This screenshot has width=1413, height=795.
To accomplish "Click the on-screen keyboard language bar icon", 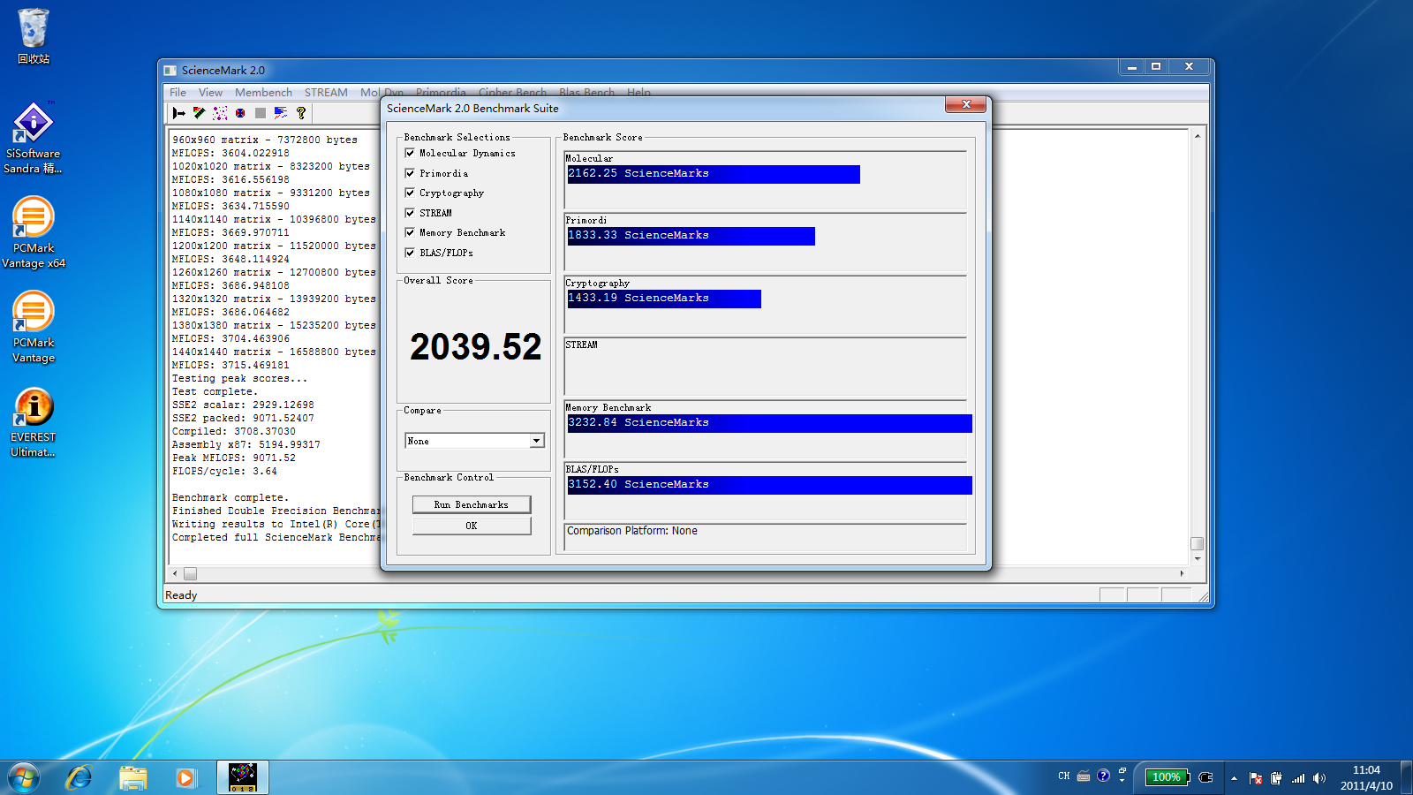I will tap(1084, 776).
